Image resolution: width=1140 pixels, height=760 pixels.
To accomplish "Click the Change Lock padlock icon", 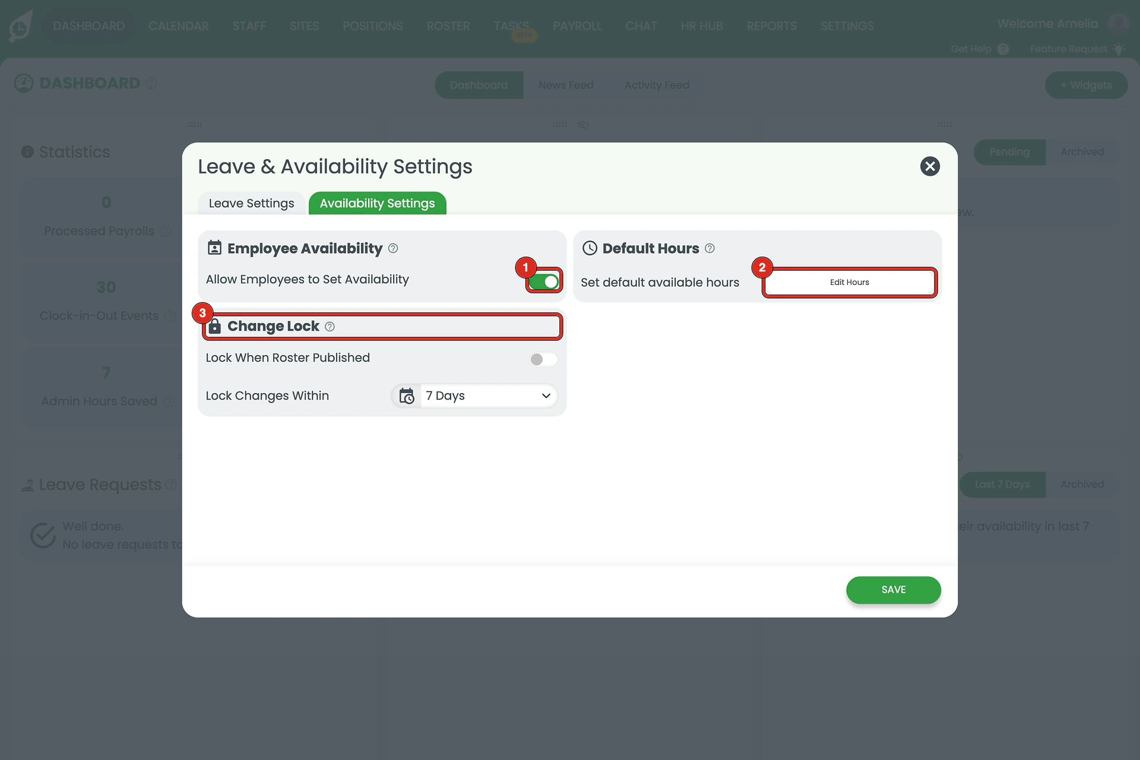I will pyautogui.click(x=215, y=326).
